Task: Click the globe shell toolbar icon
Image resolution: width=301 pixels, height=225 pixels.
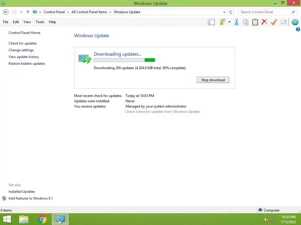Action: (295, 22)
